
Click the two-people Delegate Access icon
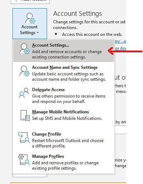click(x=24, y=93)
